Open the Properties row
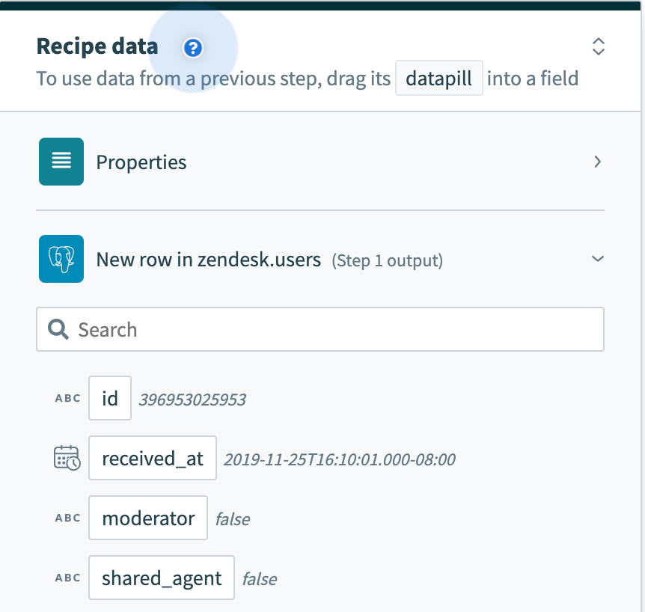The height and width of the screenshot is (612, 645). point(141,162)
